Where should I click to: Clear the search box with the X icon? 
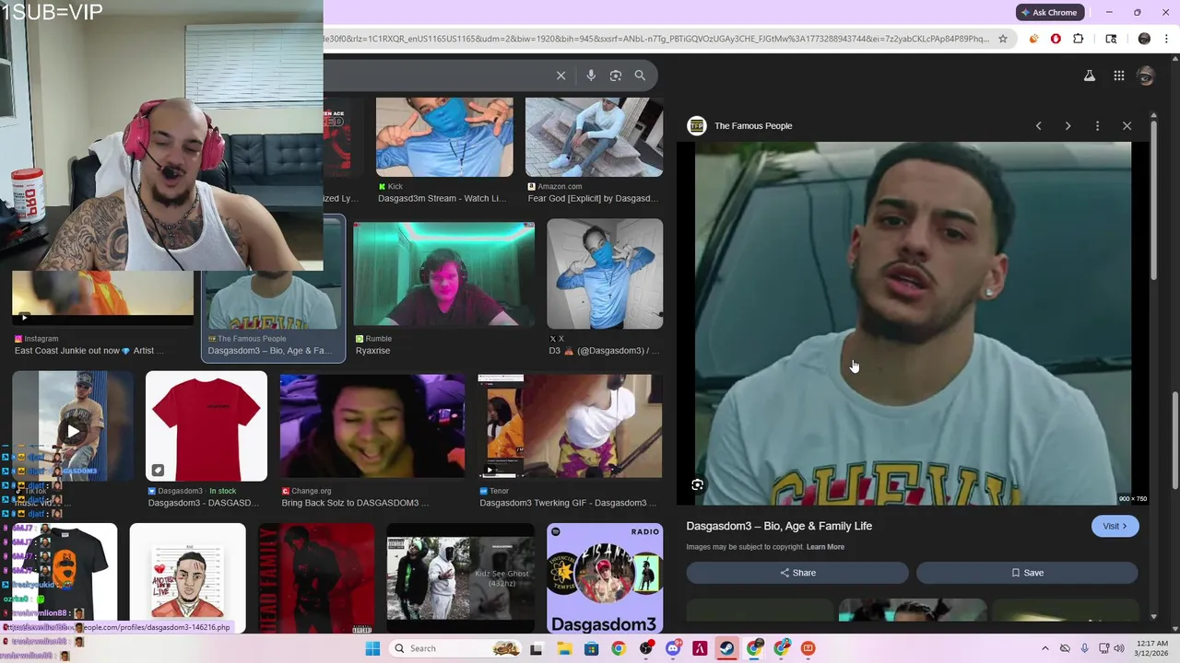click(x=560, y=76)
